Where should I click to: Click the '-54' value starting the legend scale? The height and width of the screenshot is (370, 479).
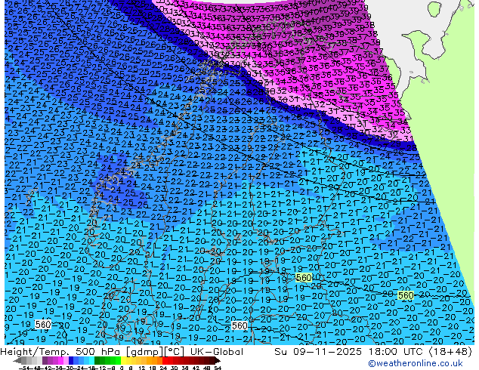pos(24,368)
